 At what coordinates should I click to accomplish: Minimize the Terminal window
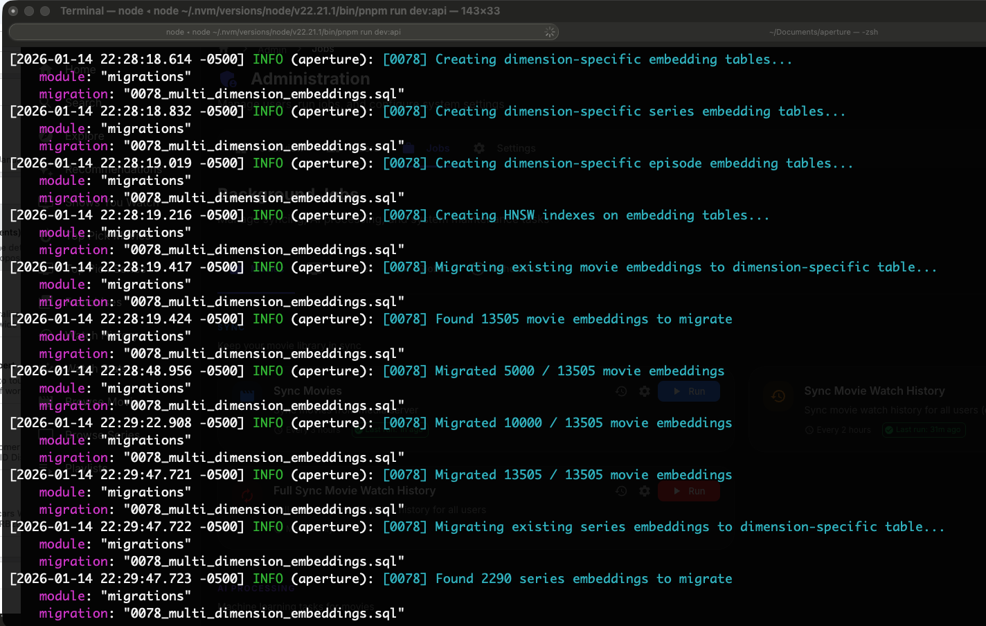click(29, 11)
